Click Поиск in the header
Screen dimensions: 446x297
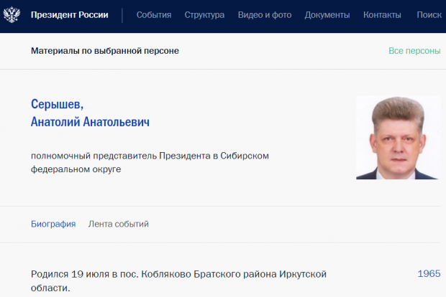click(429, 15)
